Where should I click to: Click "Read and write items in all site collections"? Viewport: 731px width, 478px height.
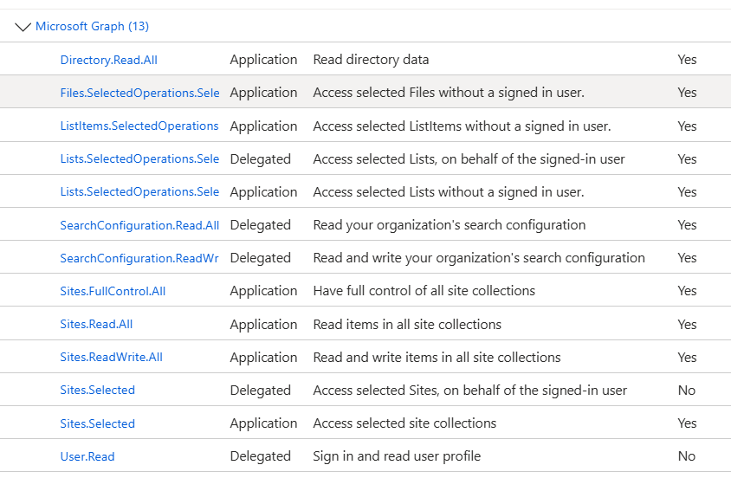pos(437,358)
